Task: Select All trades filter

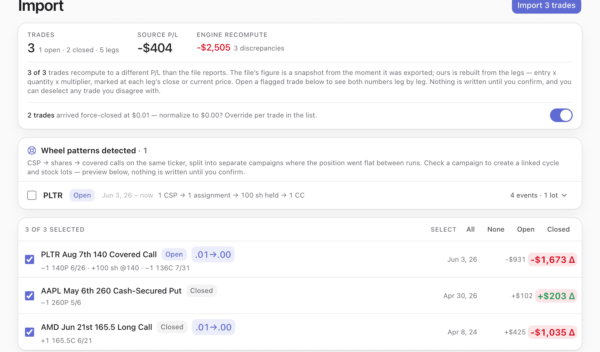Action: coord(470,229)
